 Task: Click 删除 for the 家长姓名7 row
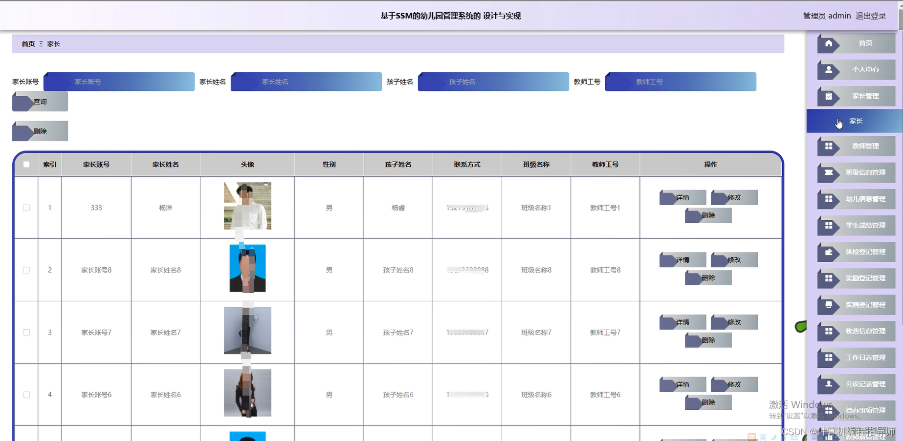708,340
